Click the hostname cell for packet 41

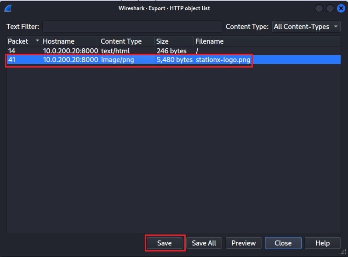(x=70, y=60)
